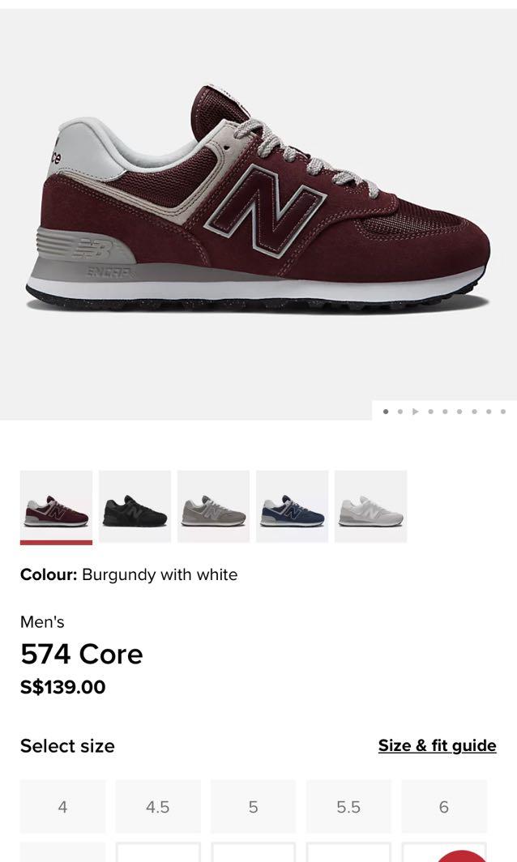This screenshot has height=862, width=517.
Task: Choose size 5
Action: tap(253, 806)
